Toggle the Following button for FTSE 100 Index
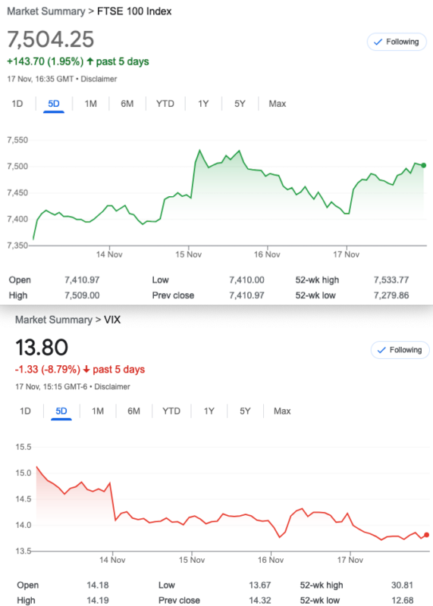This screenshot has width=433, height=606. click(x=397, y=42)
